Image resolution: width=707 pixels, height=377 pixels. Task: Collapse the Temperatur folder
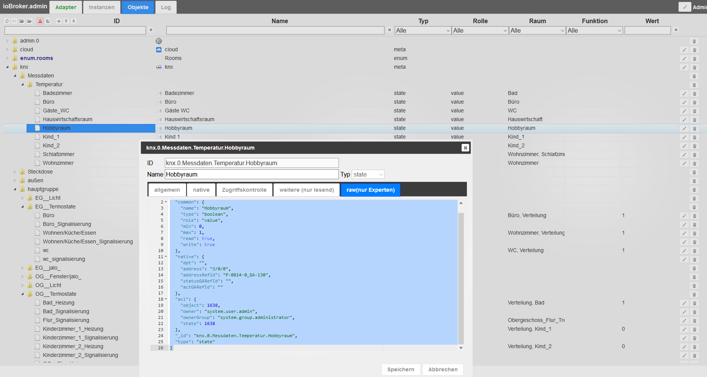point(22,84)
